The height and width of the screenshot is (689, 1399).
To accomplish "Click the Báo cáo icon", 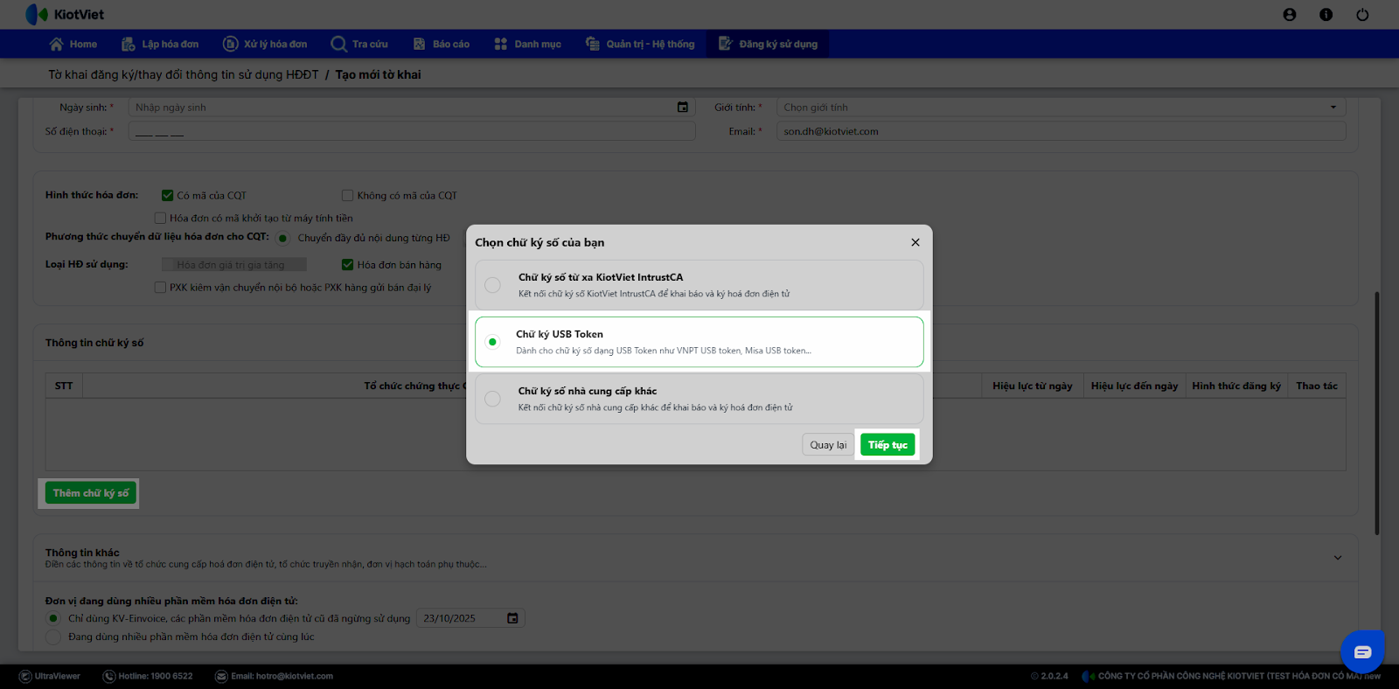I will 420,44.
